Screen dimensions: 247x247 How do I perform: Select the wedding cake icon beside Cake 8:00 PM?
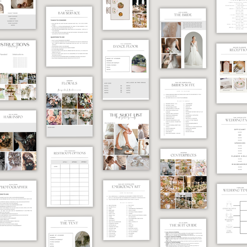coord(229,226)
